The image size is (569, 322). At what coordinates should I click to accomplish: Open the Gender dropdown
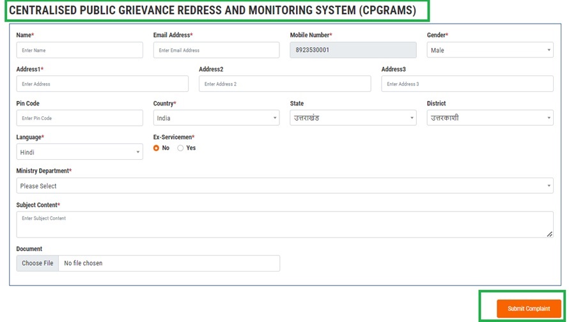click(x=490, y=50)
